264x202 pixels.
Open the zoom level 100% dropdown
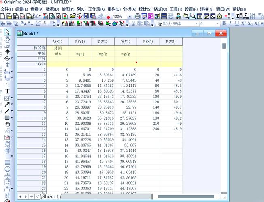point(130,16)
